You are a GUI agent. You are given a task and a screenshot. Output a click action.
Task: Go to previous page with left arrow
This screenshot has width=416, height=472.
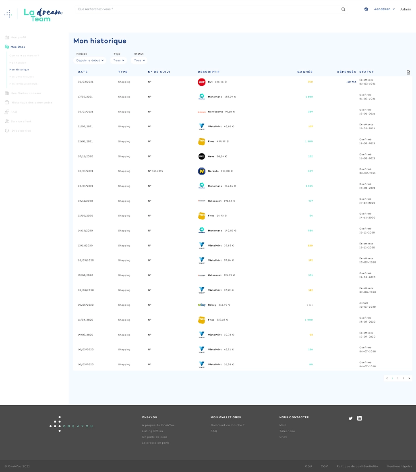(387, 379)
